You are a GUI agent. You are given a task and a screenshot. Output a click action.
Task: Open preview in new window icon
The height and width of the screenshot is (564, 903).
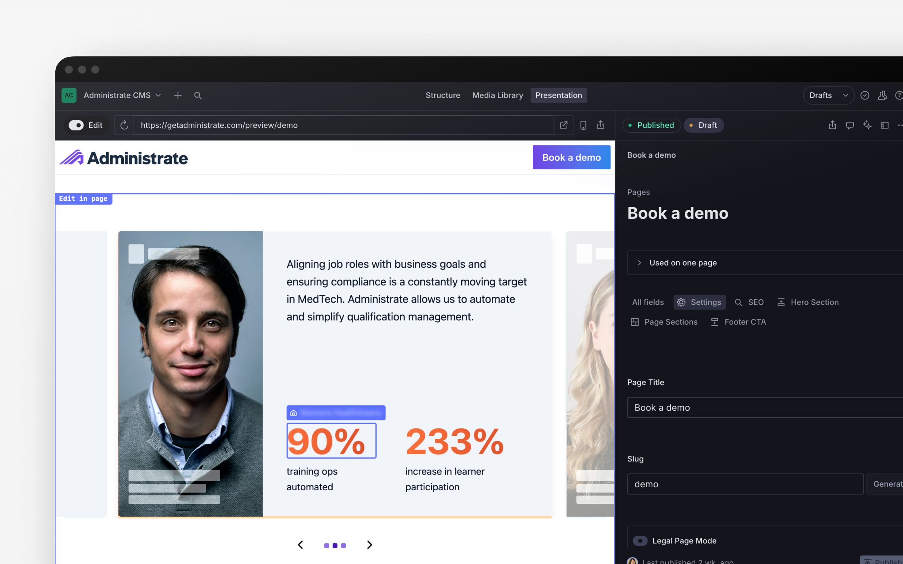(564, 125)
